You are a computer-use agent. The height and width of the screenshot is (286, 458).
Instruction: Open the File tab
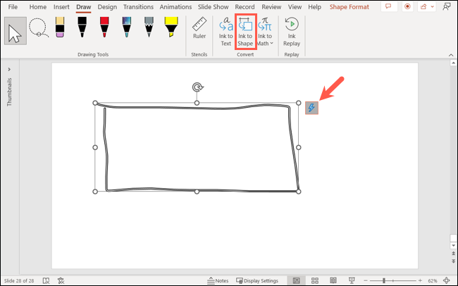tap(13, 7)
